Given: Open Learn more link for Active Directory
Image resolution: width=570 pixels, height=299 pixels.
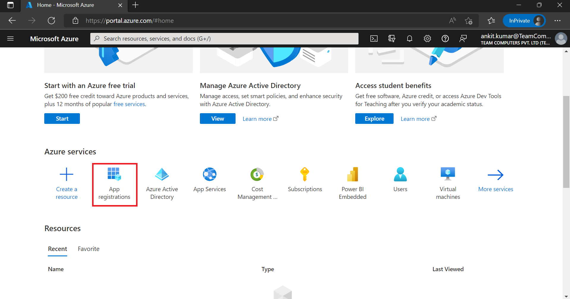Looking at the screenshot, I should (260, 119).
